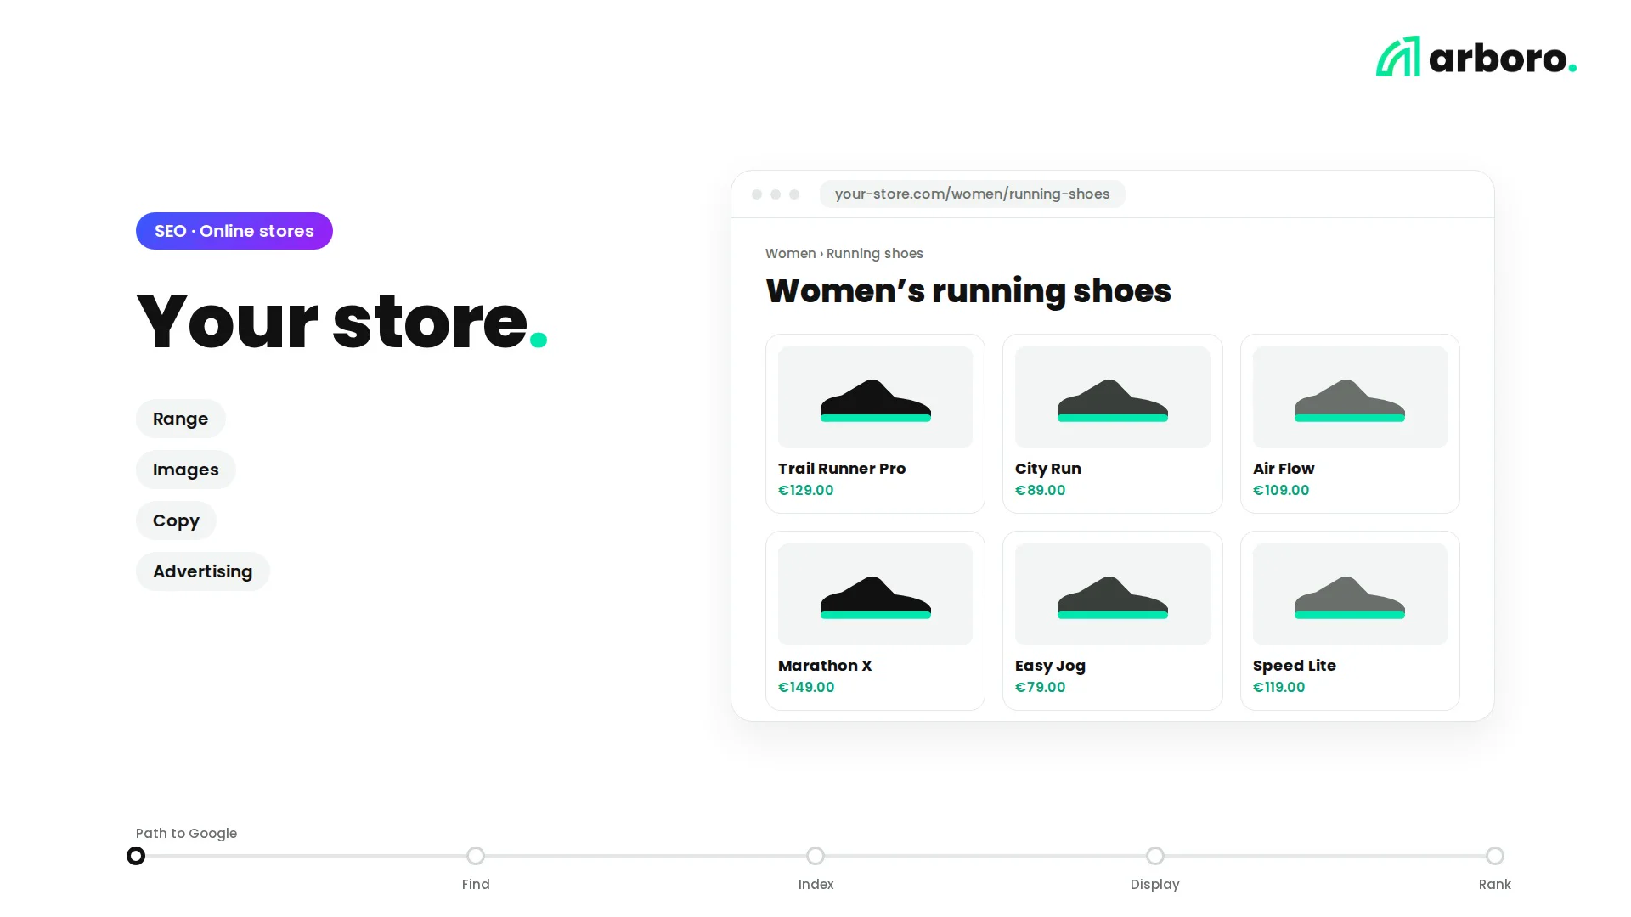Click the City Run product name
The width and height of the screenshot is (1631, 917).
[1048, 469]
